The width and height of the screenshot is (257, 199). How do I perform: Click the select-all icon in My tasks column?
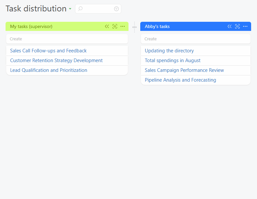[x=115, y=26]
